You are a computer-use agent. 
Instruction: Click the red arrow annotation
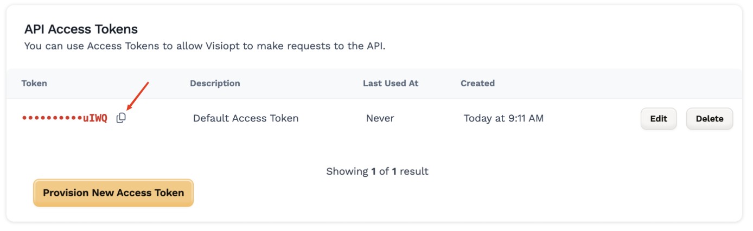click(x=137, y=95)
